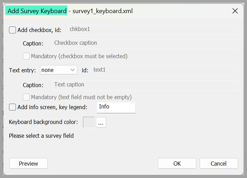Focus the "Checkbox caption" text field

[x=145, y=44]
